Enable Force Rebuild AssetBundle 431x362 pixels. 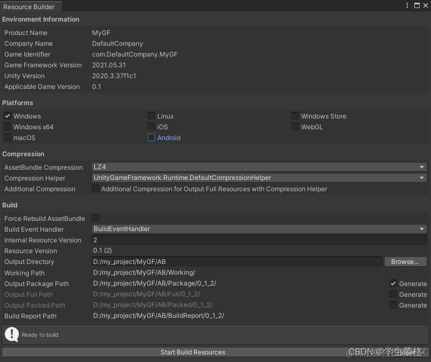click(95, 218)
